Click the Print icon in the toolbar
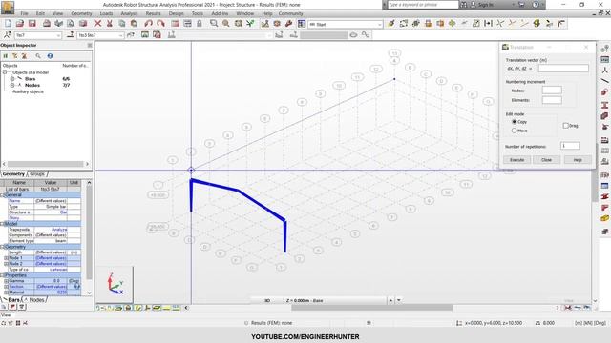Image resolution: width=611 pixels, height=343 pixels. [47, 24]
